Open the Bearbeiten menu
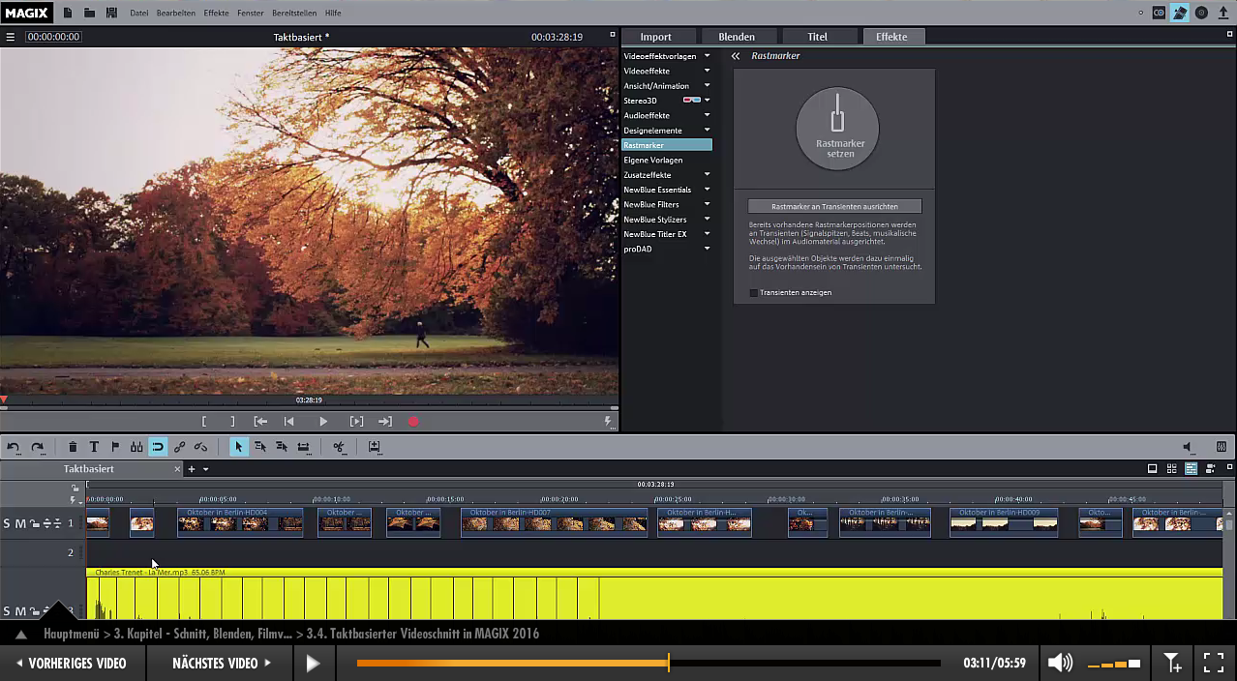Image resolution: width=1237 pixels, height=681 pixels. pyautogui.click(x=176, y=14)
